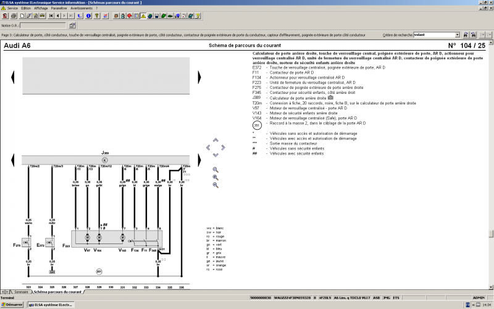Open the Paramétrer menu
The image size is (494, 309).
tap(59, 8)
